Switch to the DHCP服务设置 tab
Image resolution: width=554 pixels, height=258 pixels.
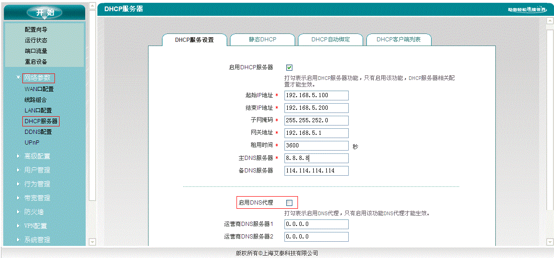(x=194, y=40)
